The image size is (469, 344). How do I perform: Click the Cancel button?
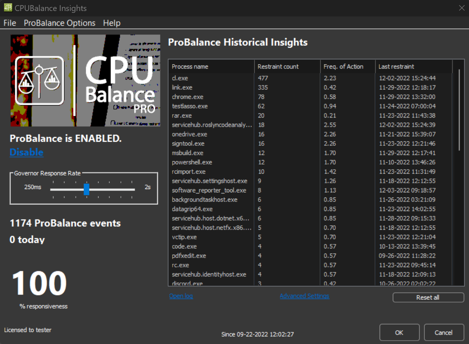[x=444, y=333]
